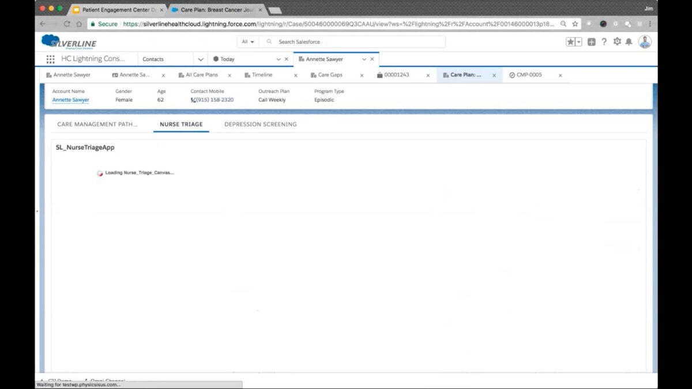Open the Today tab dropdown arrow
The width and height of the screenshot is (692, 389).
point(277,59)
